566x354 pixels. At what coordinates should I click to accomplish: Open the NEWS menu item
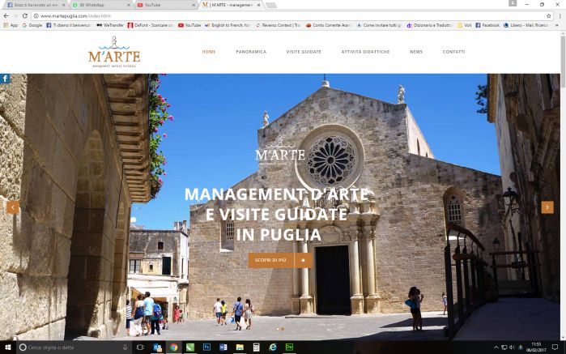(x=416, y=52)
